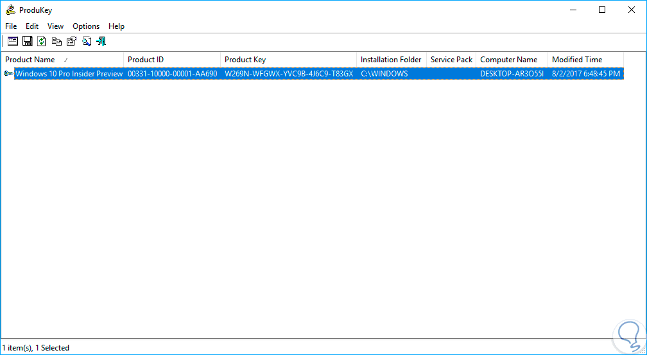
Task: Open the Options menu
Action: pos(86,26)
